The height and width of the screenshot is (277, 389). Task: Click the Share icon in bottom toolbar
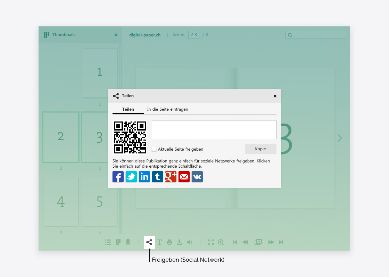[149, 242]
